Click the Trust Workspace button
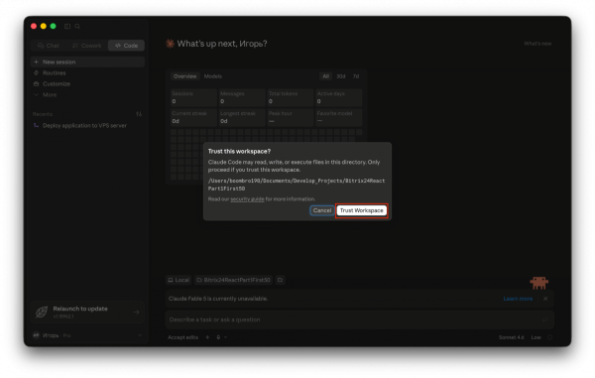The height and width of the screenshot is (378, 595). [361, 210]
